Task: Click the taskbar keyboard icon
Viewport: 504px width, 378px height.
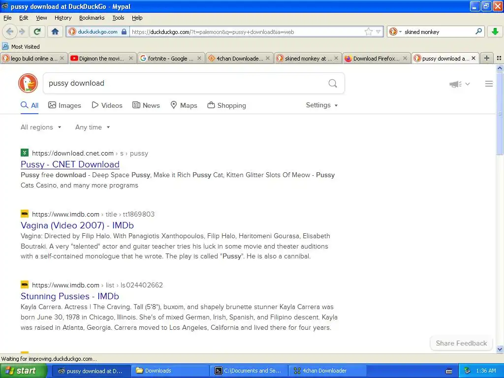Action: (x=449, y=371)
